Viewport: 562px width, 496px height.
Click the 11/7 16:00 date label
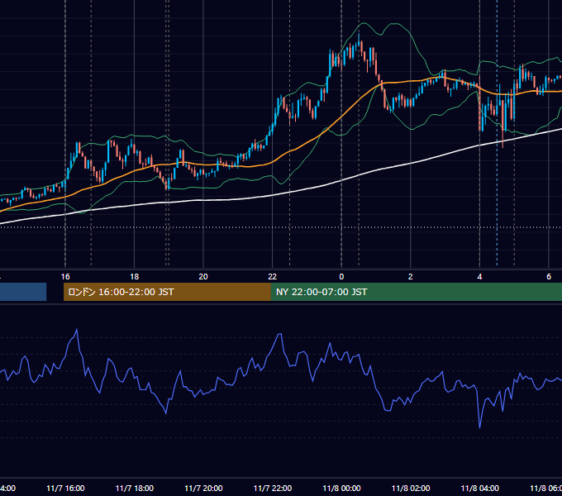[65, 488]
